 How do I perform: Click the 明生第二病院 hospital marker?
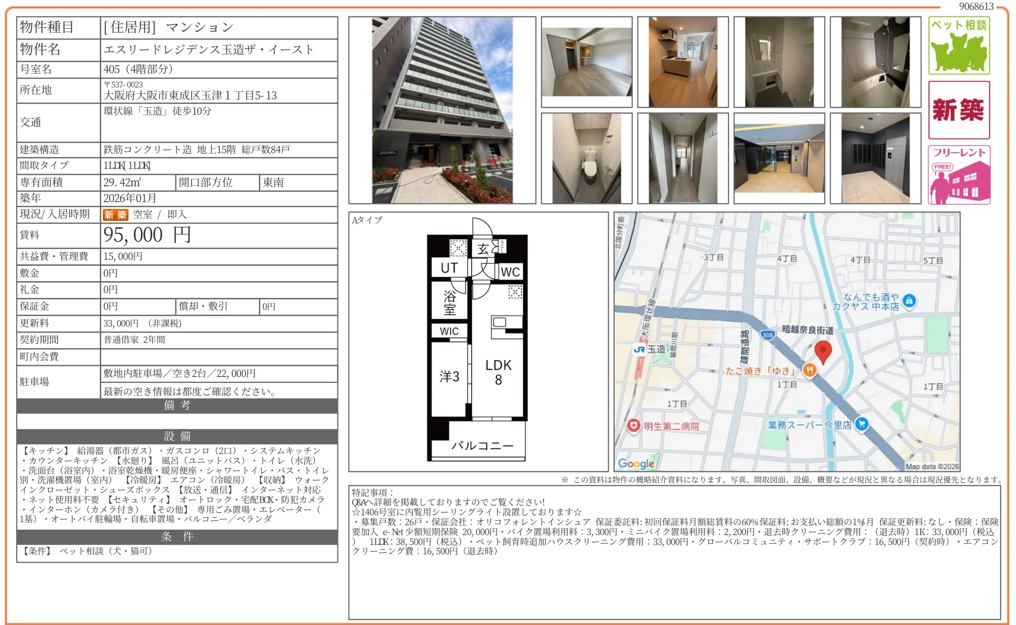click(634, 425)
